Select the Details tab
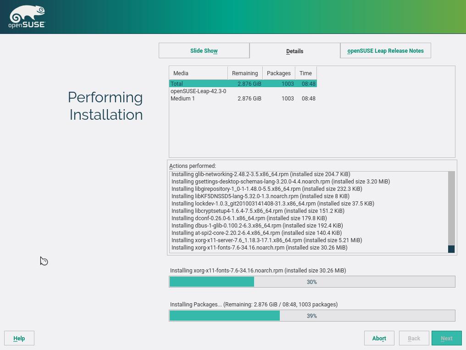Viewport: 466px width, 350px height. 294,51
